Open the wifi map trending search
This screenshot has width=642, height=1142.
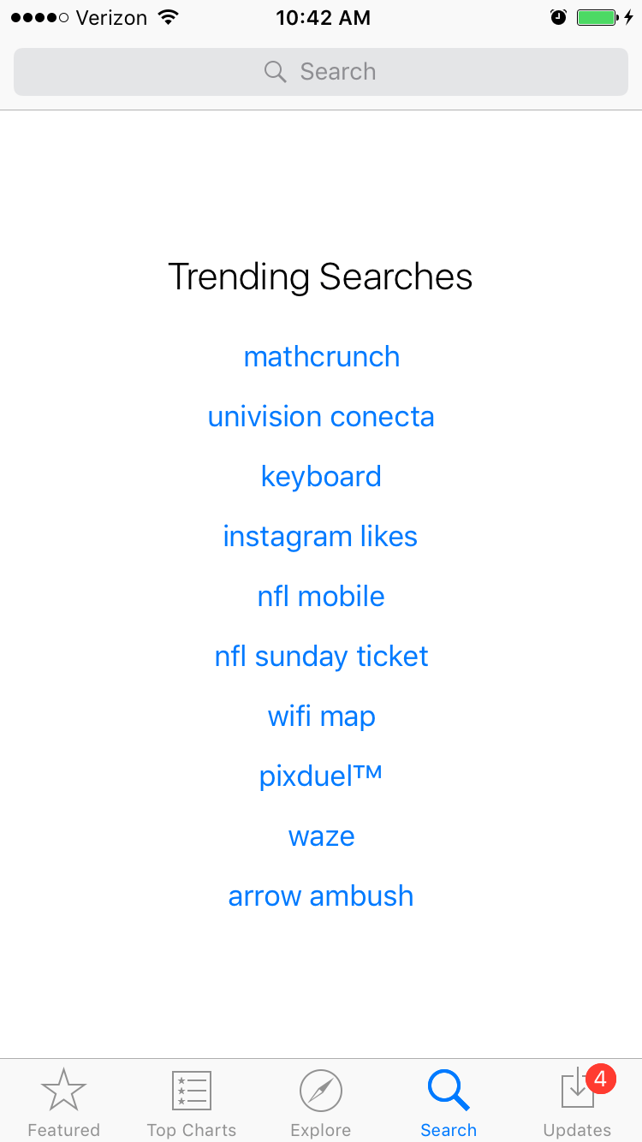point(321,717)
